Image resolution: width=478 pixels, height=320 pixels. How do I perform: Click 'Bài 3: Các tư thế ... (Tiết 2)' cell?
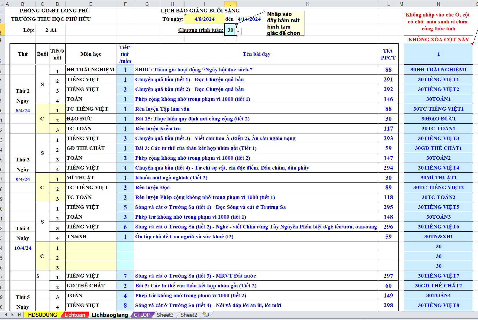(x=256, y=286)
